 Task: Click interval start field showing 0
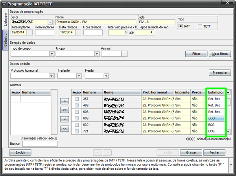(118, 32)
